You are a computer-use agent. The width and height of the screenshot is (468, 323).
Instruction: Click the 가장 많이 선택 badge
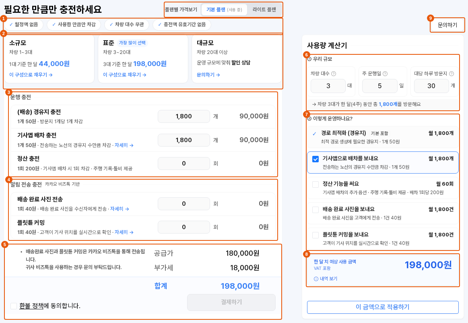[132, 43]
